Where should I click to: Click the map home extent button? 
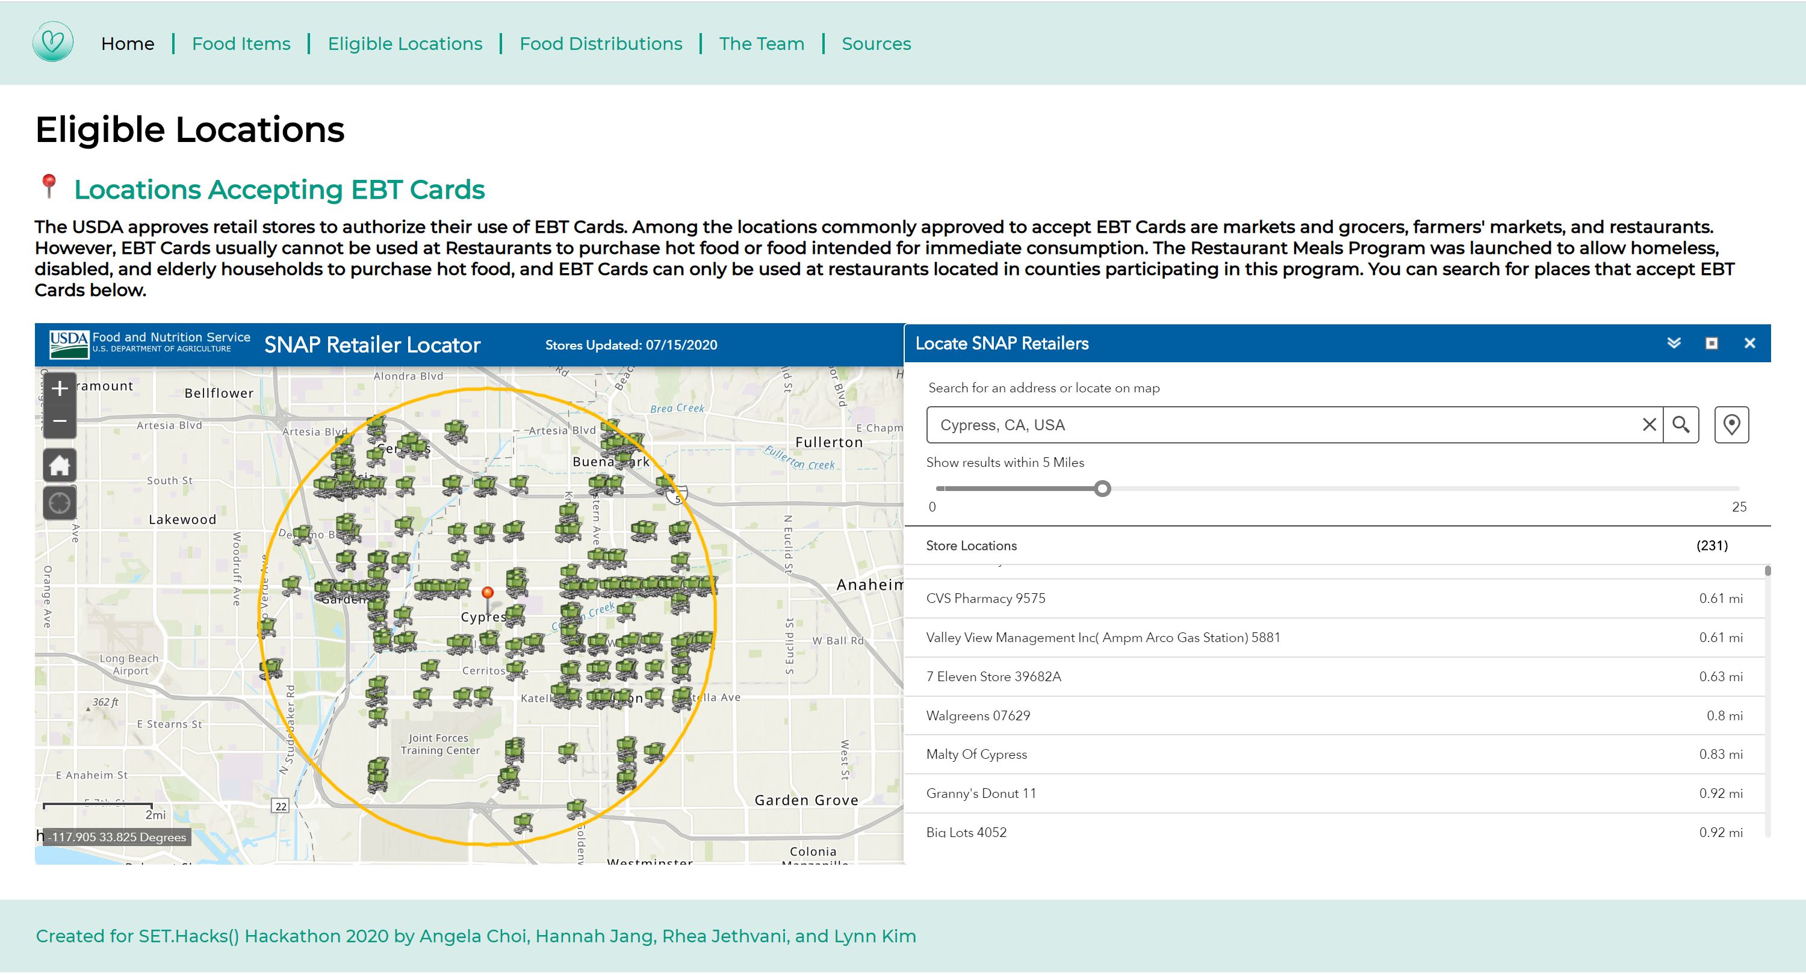(60, 465)
